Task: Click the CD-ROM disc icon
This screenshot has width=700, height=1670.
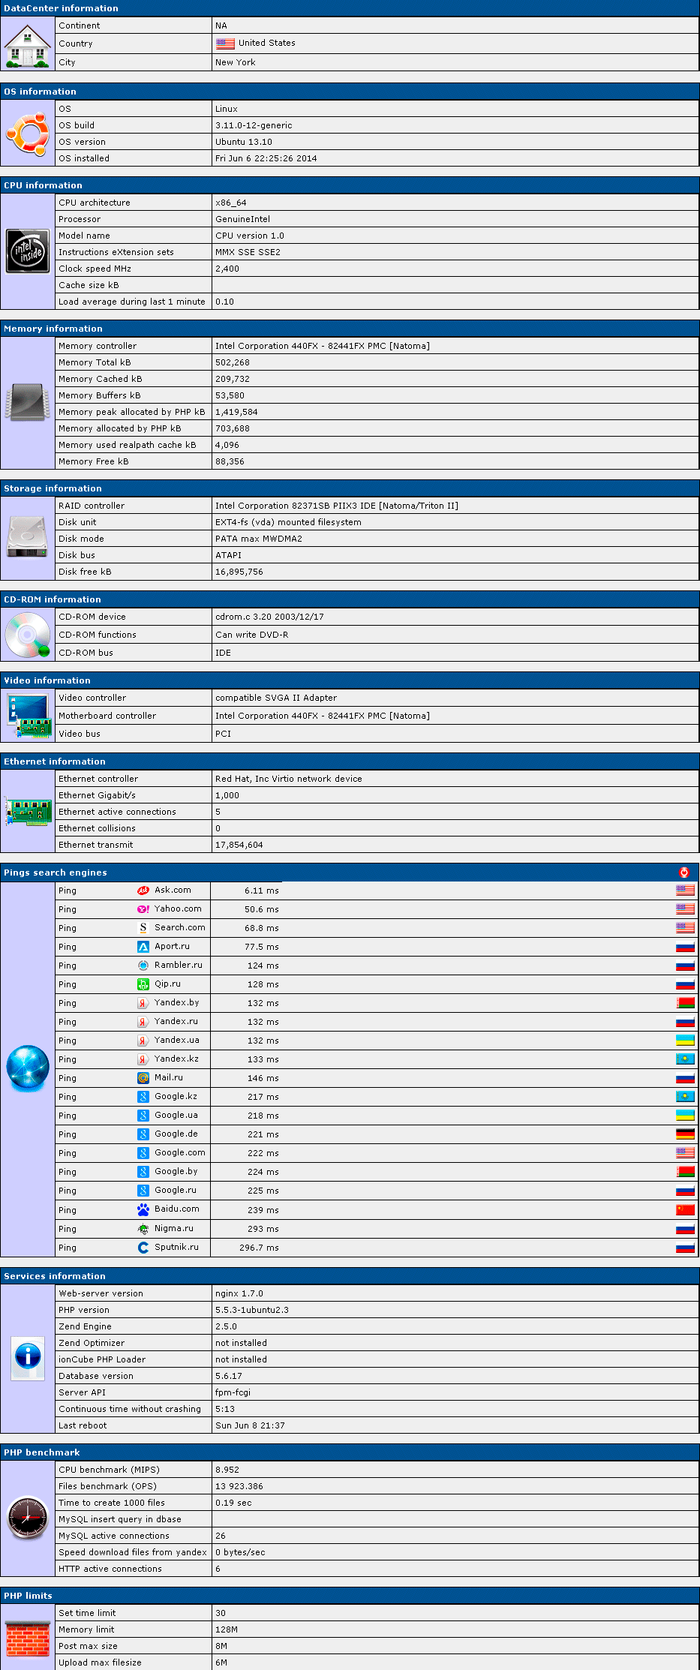Action: pyautogui.click(x=28, y=635)
